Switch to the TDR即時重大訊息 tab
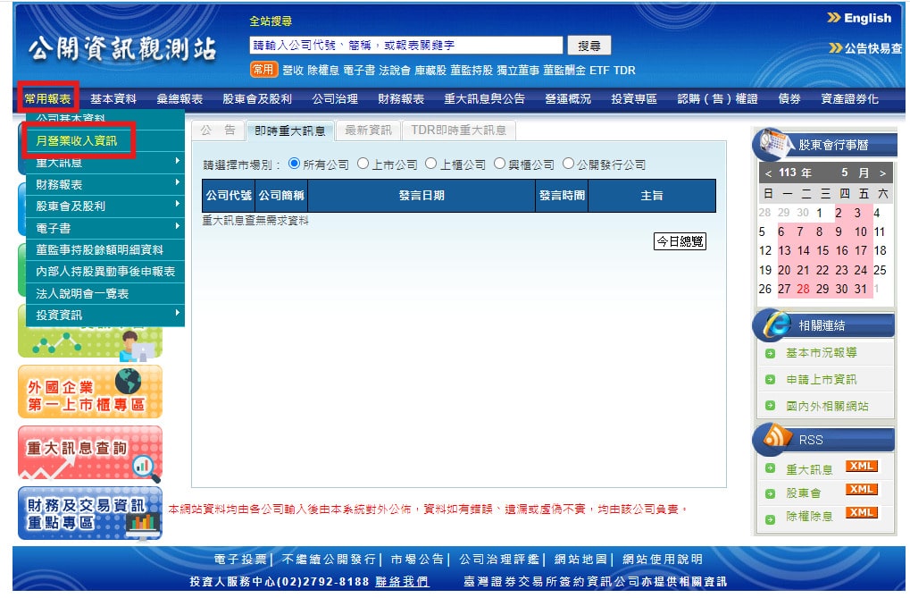The width and height of the screenshot is (910, 598). point(462,130)
